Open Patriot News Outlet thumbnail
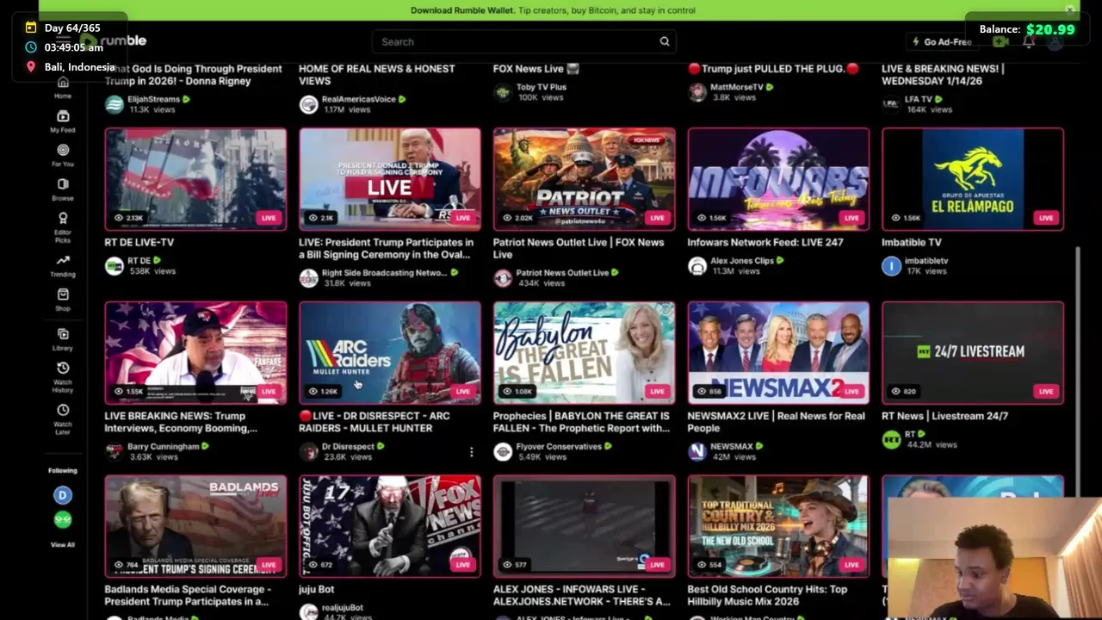The width and height of the screenshot is (1102, 620). click(585, 179)
